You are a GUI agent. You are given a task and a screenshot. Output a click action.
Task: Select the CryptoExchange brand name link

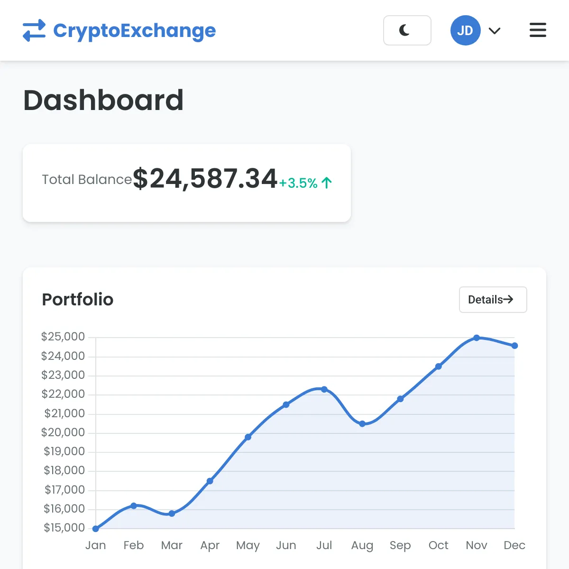pos(134,31)
